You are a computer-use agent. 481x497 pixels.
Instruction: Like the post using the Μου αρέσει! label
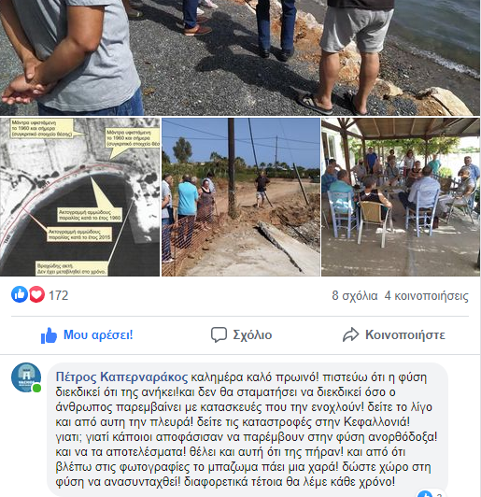(98, 334)
